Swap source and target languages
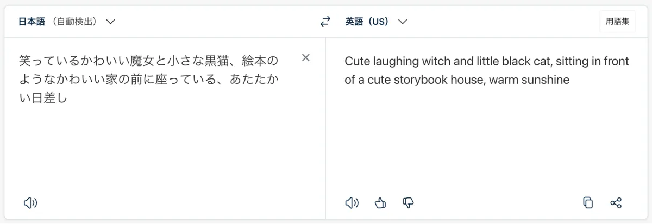652x224 pixels. tap(325, 22)
